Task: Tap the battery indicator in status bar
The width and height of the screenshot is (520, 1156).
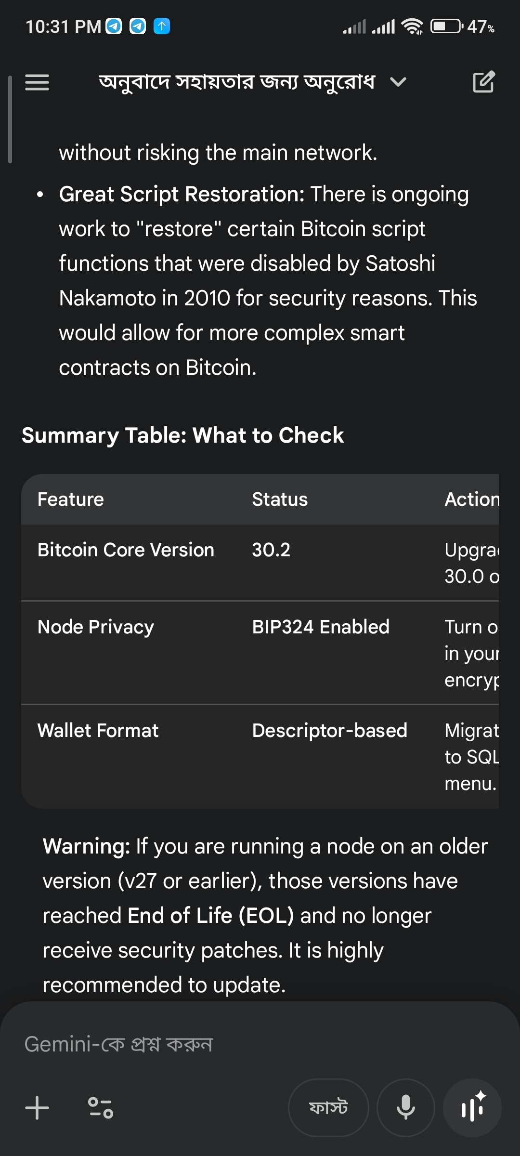Action: point(446,26)
